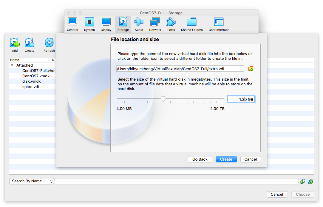The image size is (323, 207).
Task: Select the Storage settings tab
Action: coord(123,24)
